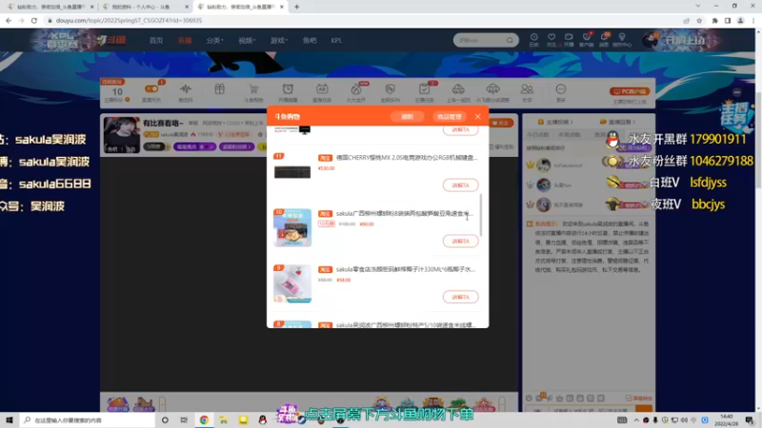Click Windows Start button

pos(10,419)
